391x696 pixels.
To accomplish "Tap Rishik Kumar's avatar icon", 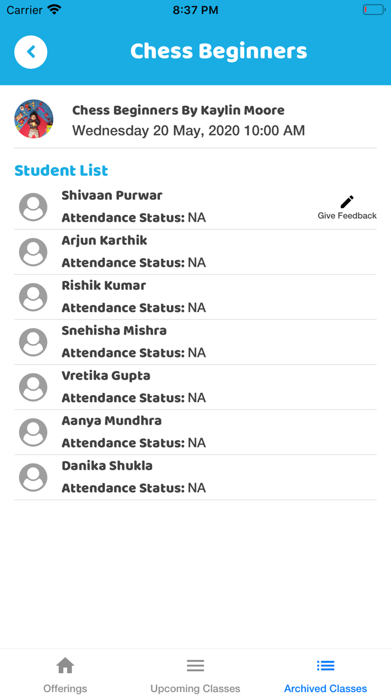I will [34, 297].
